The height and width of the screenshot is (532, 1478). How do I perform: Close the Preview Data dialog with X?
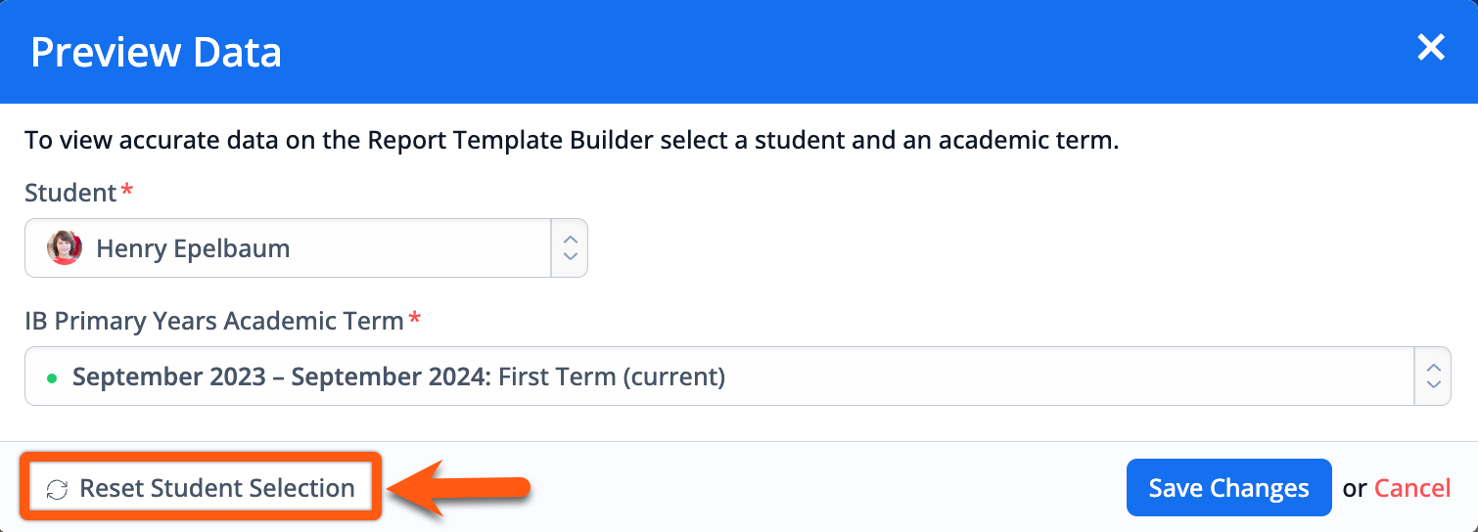click(x=1431, y=47)
